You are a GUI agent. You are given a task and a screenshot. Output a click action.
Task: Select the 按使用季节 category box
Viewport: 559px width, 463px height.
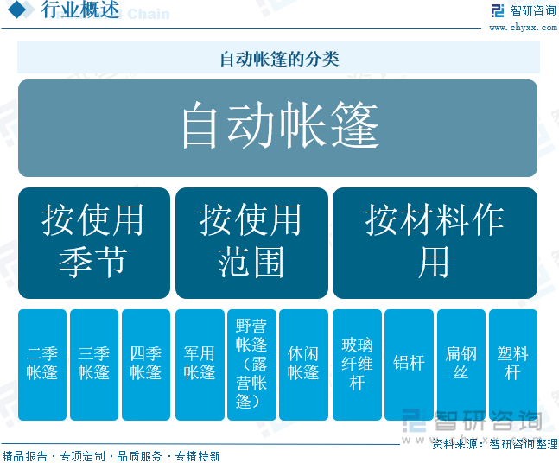point(94,243)
